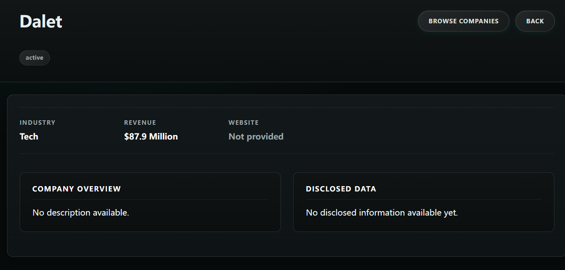
Task: Select the INDUSTRY field label
Action: pyautogui.click(x=37, y=122)
